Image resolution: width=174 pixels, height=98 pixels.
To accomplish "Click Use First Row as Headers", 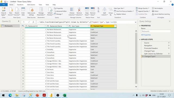I will pyautogui.click(x=124, y=11).
